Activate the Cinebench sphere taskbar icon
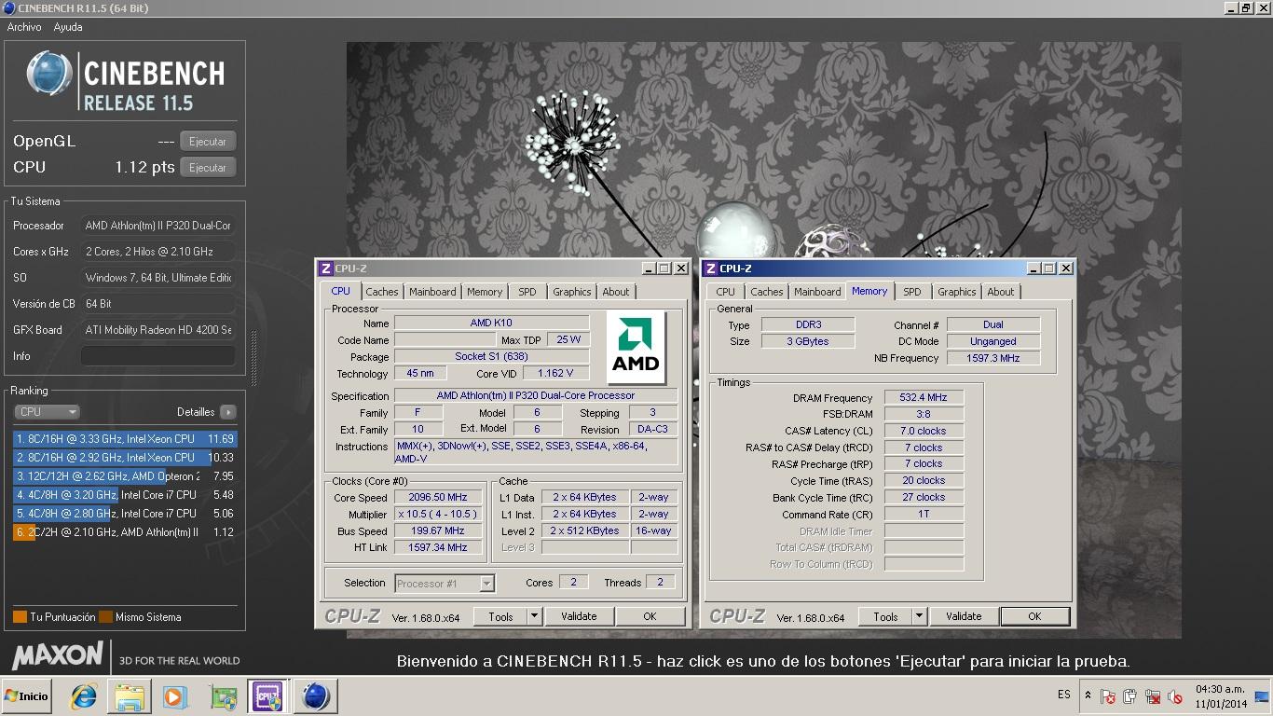 click(x=315, y=696)
